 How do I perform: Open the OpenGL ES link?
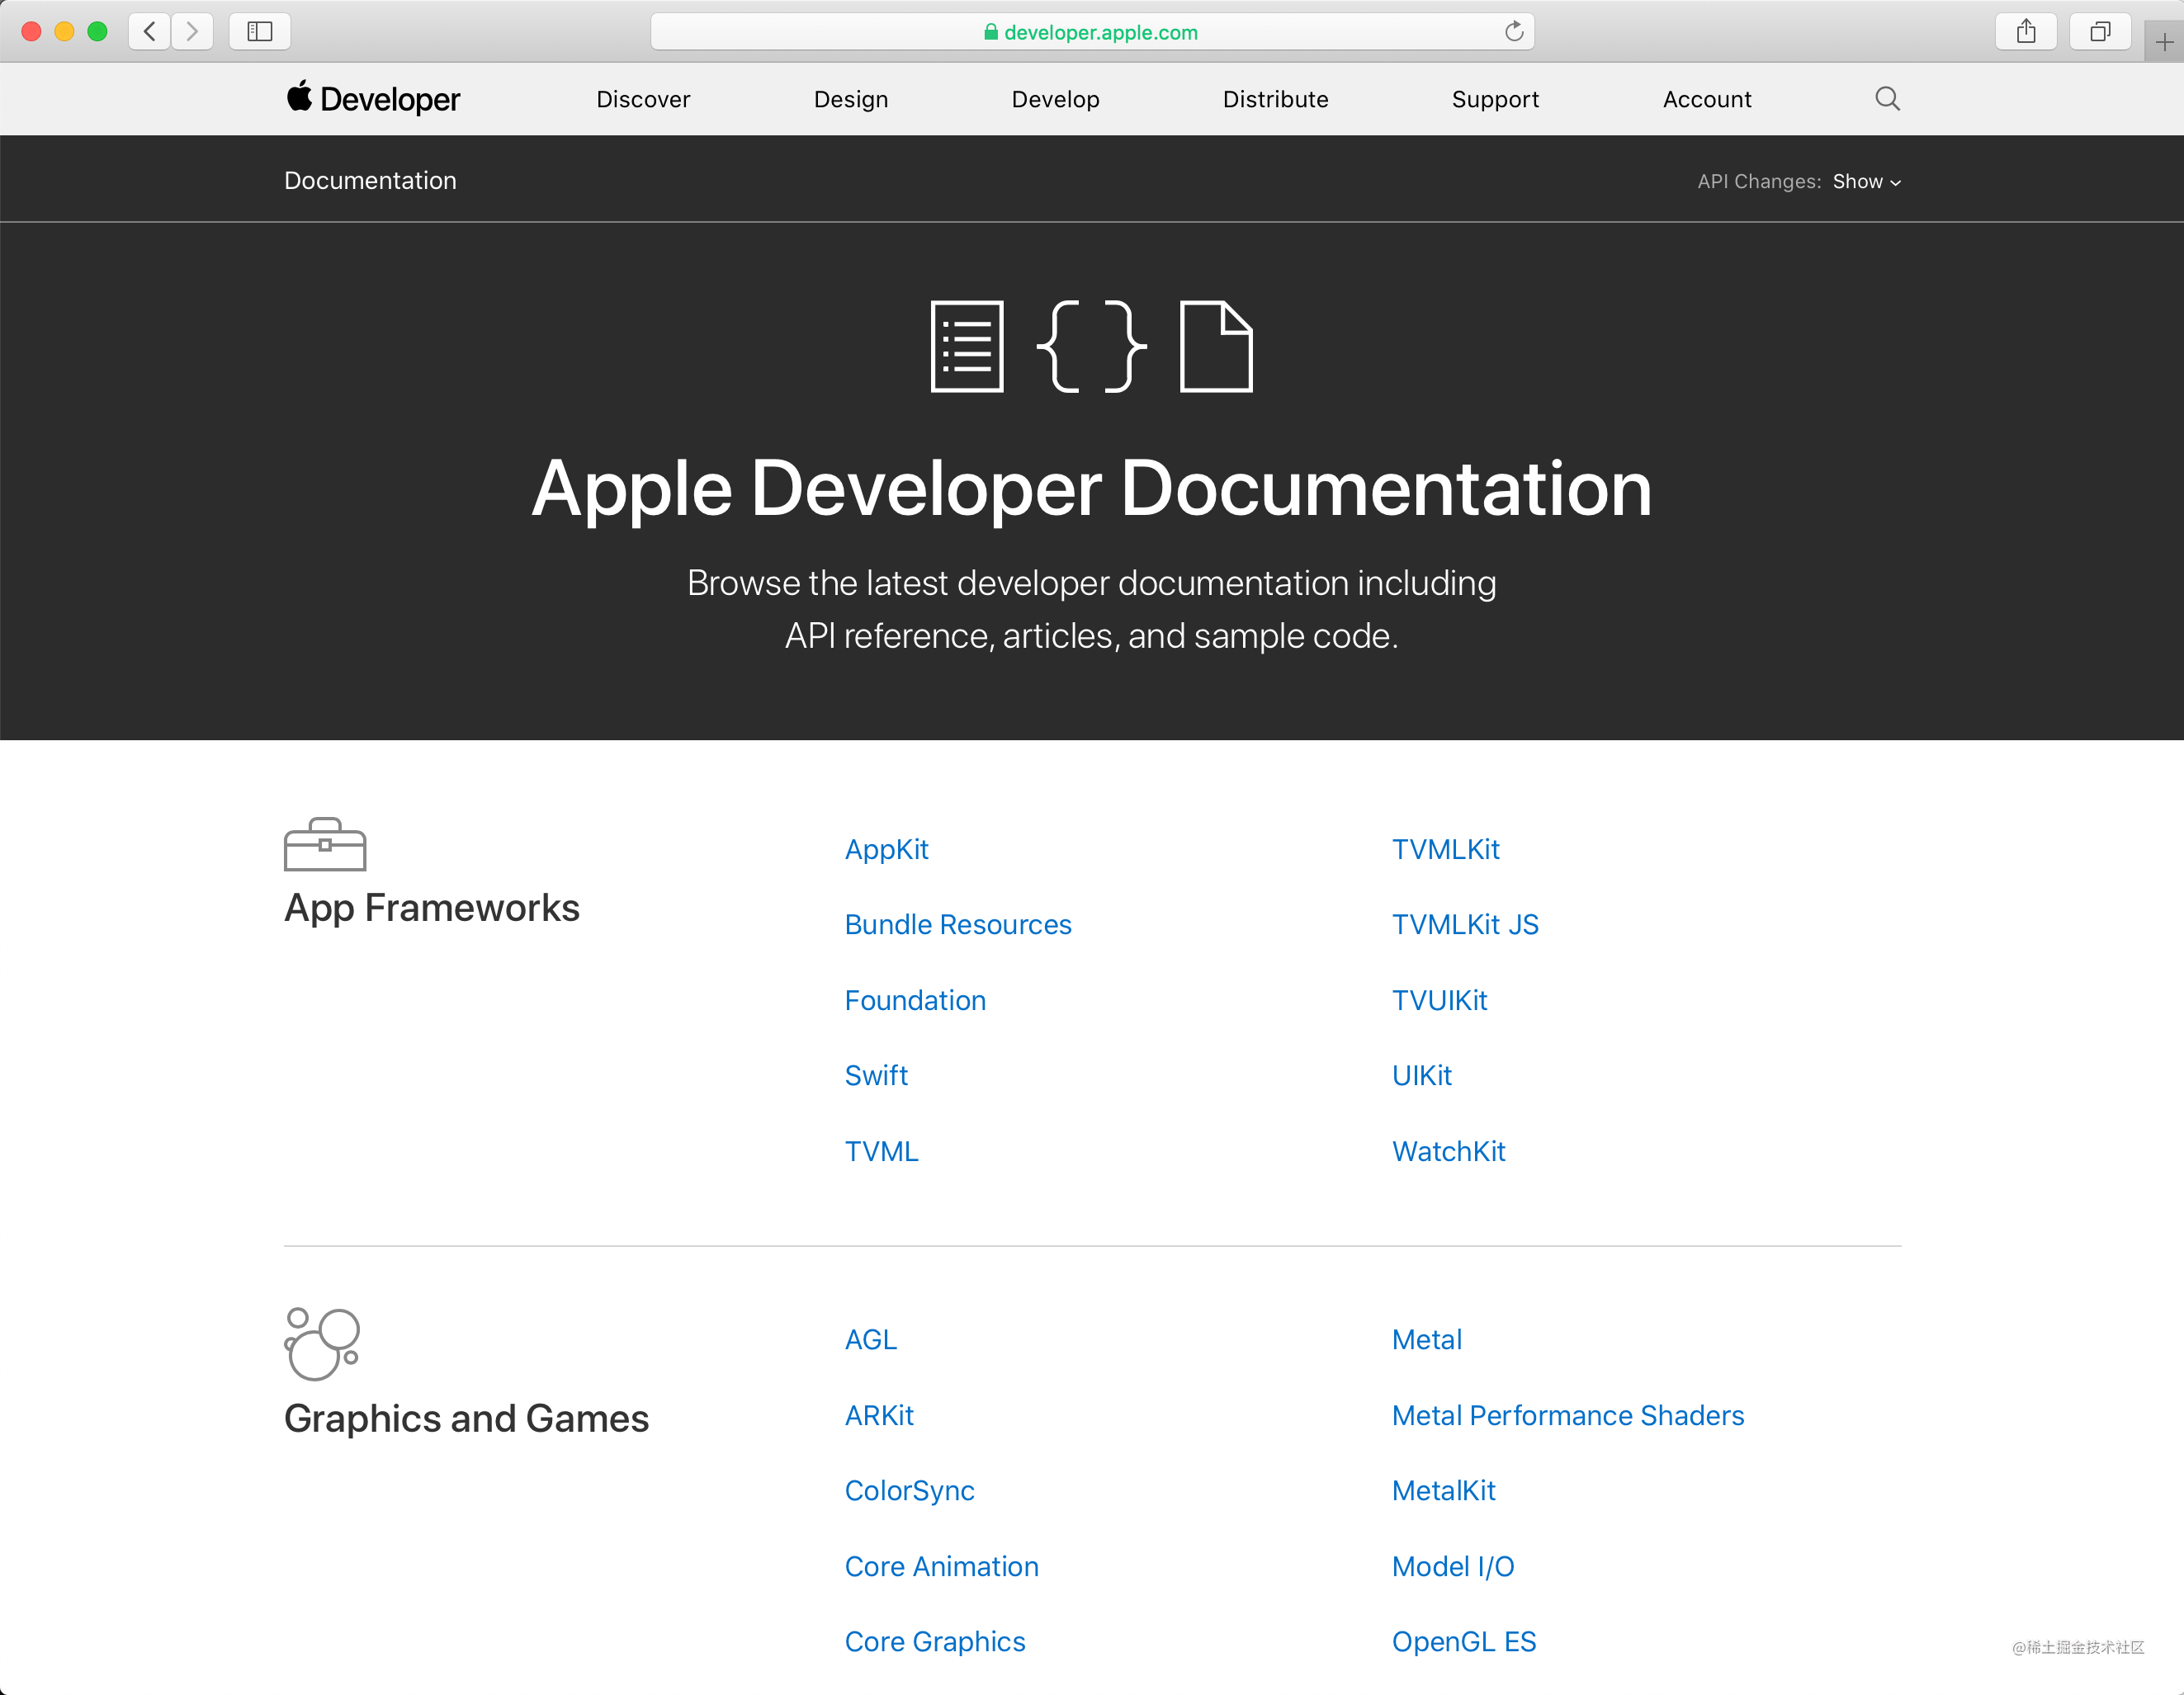click(1463, 1641)
